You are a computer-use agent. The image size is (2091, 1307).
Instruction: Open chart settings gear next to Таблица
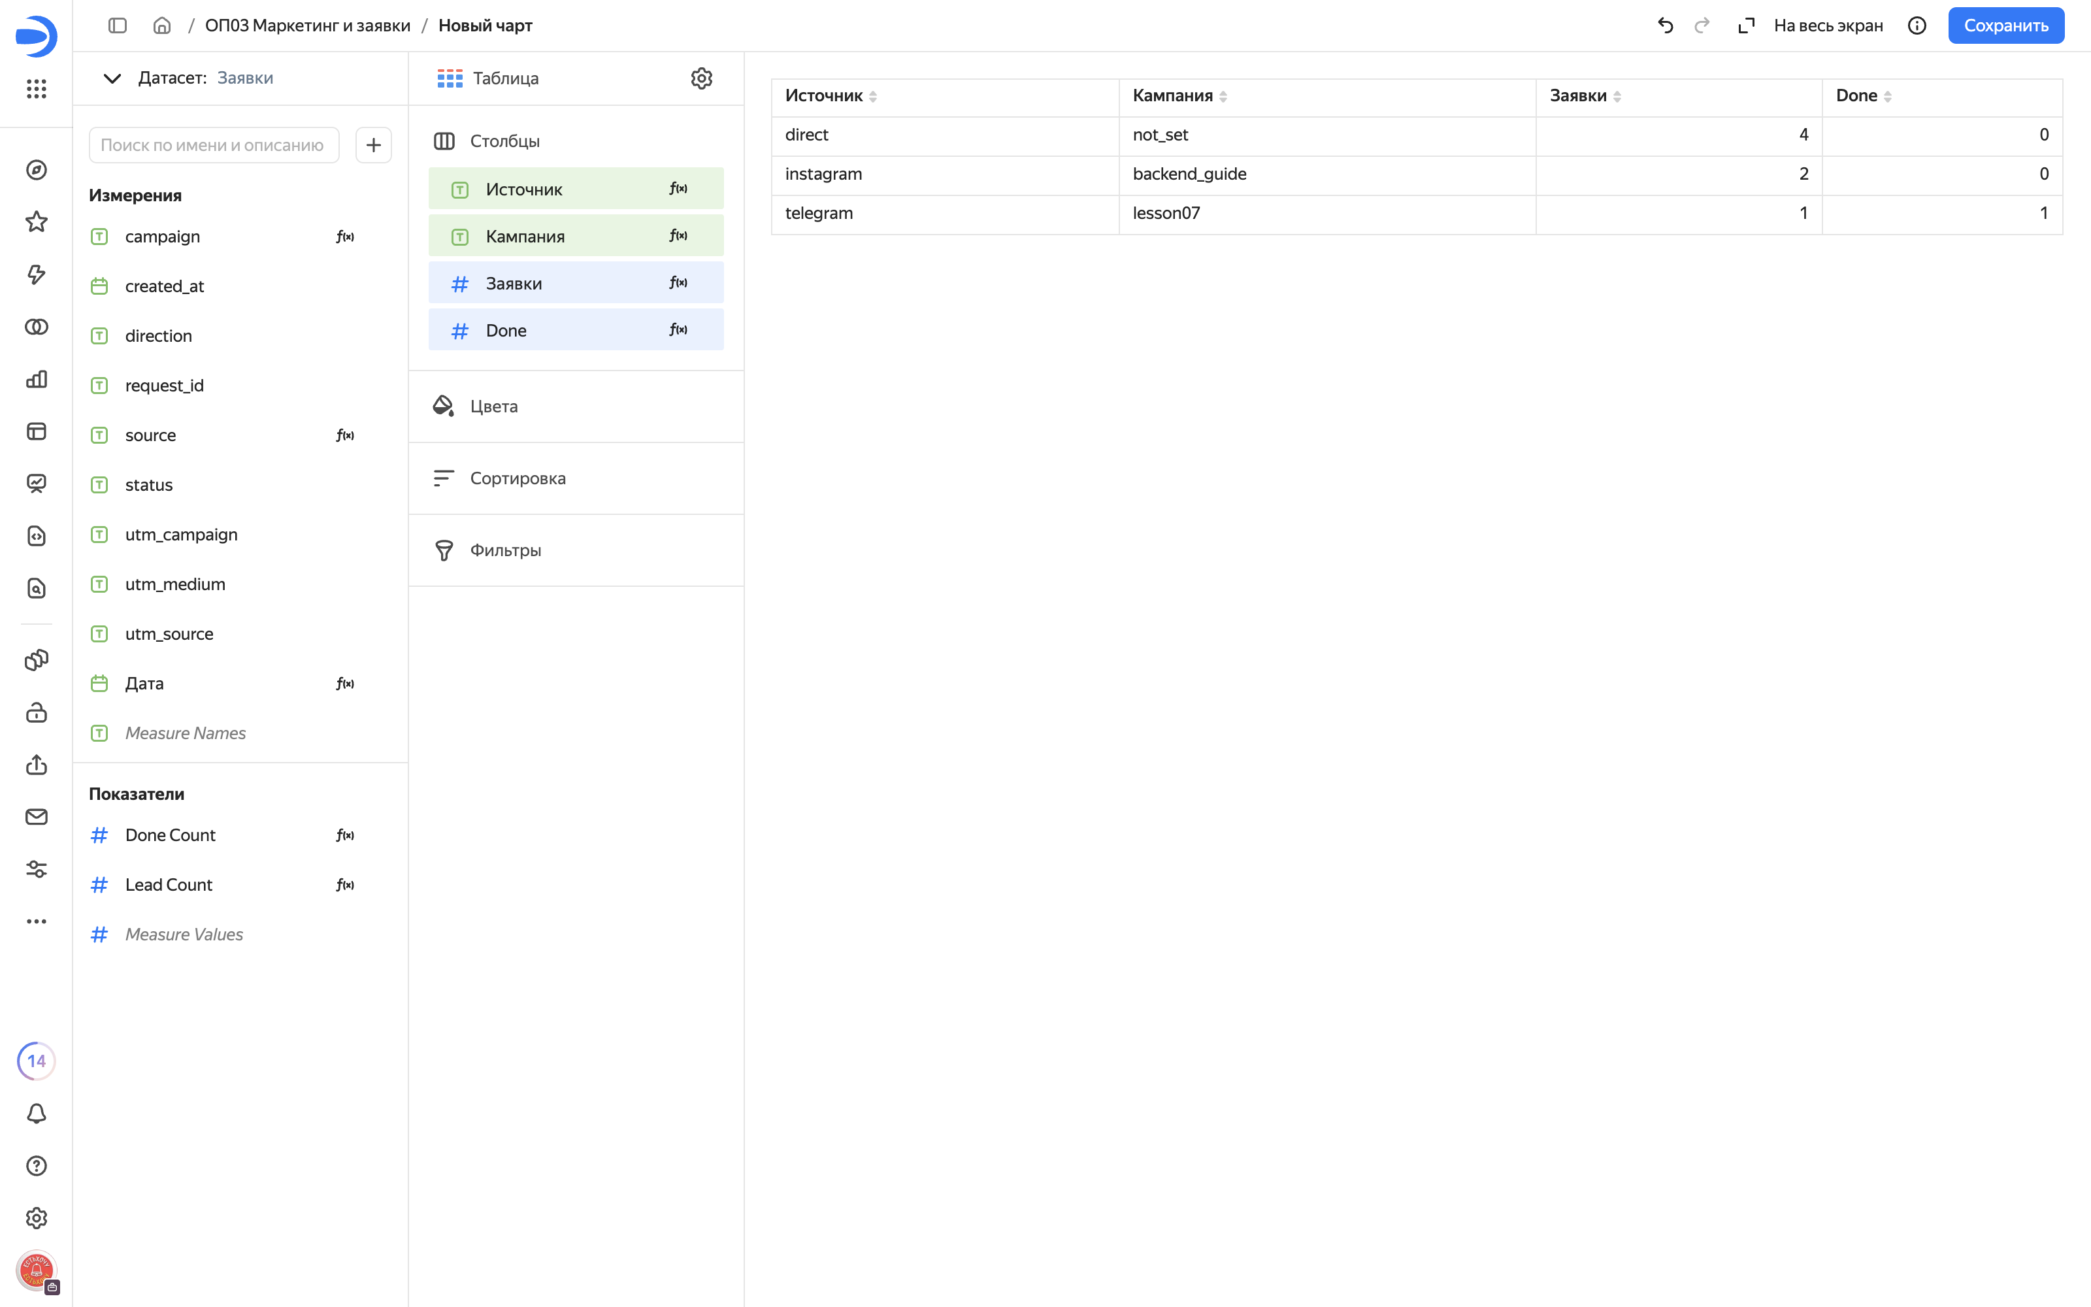point(700,78)
